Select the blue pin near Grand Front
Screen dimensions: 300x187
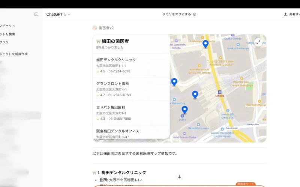[x=174, y=82]
